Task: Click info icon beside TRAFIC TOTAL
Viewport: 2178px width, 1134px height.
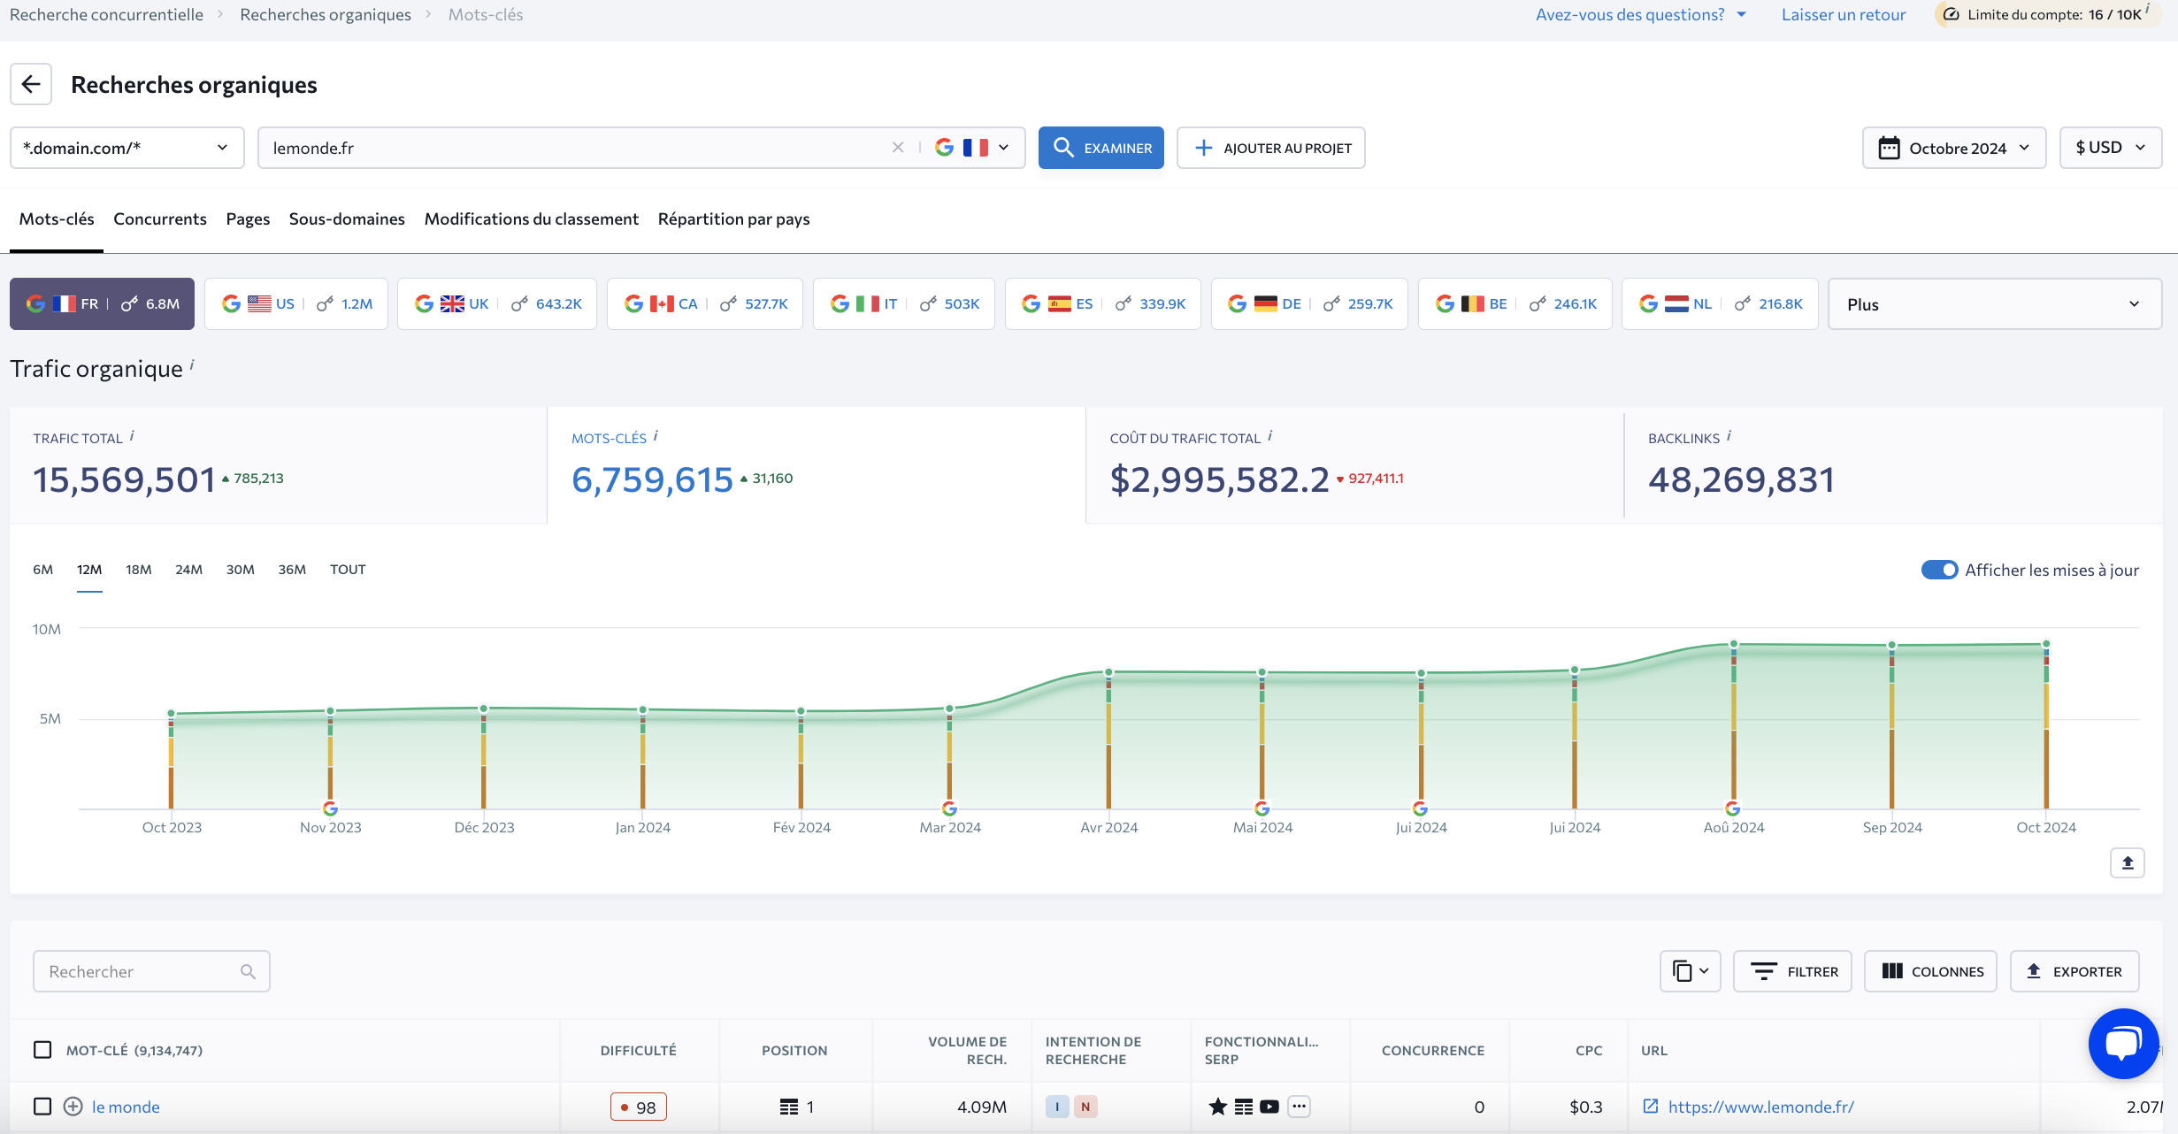Action: 132,435
